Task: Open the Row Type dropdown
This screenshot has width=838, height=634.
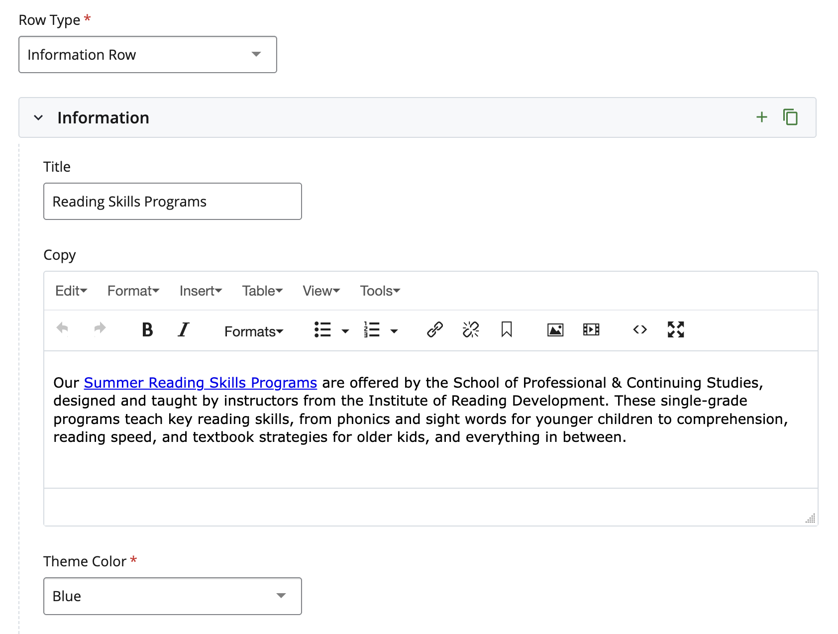Action: [147, 55]
